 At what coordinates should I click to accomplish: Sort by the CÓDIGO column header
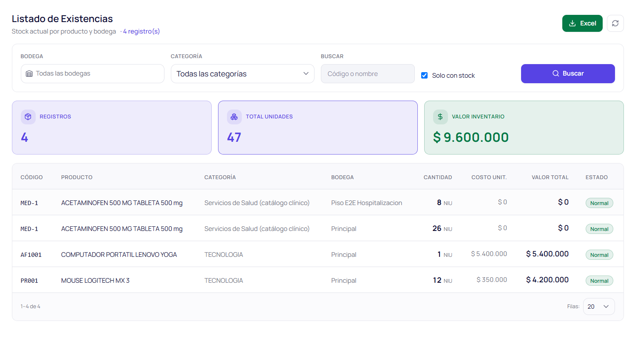(31, 177)
